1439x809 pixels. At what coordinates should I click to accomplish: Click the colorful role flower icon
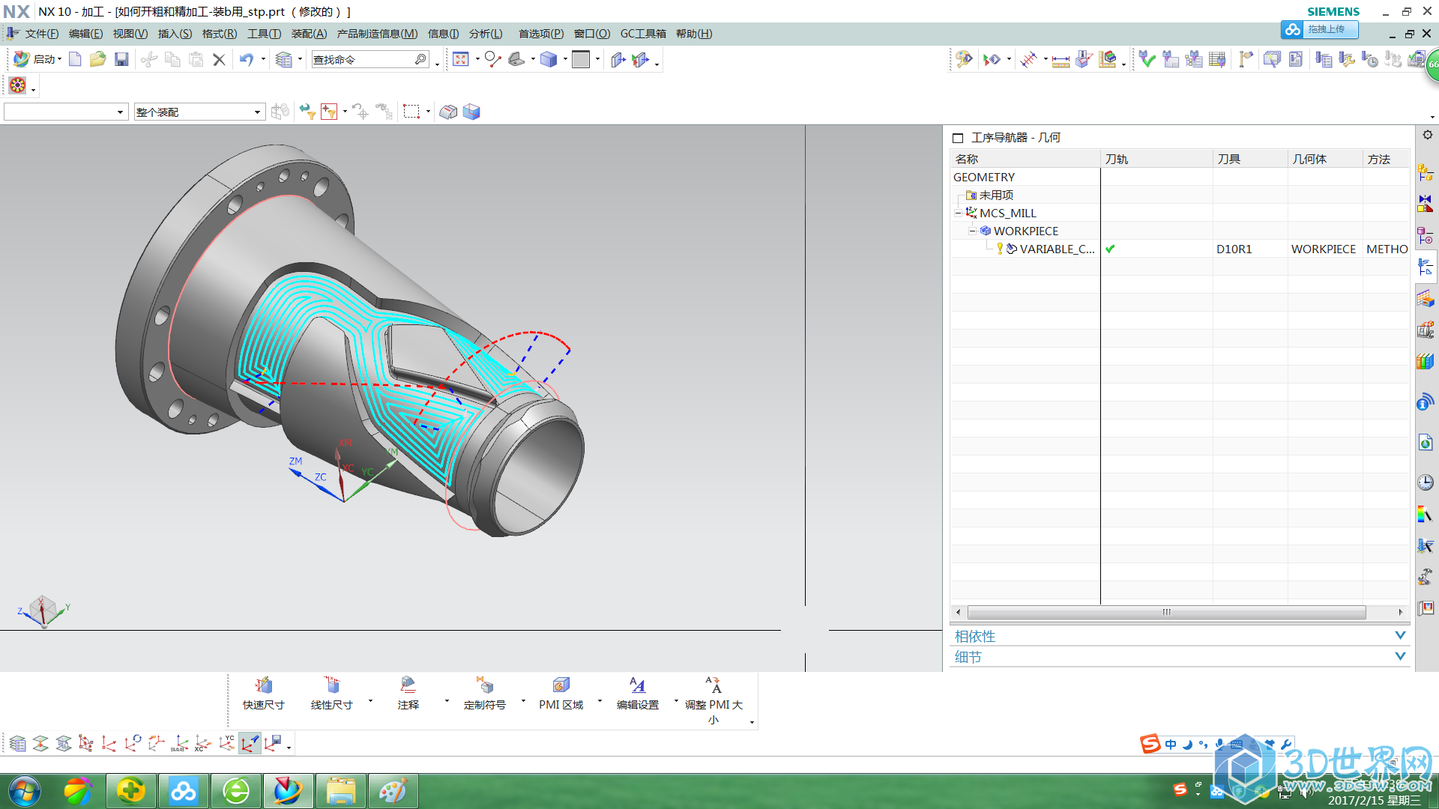click(18, 85)
